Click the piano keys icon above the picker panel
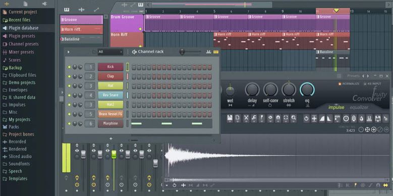Screen dimensions: 393x196 pyautogui.click(x=67, y=10)
